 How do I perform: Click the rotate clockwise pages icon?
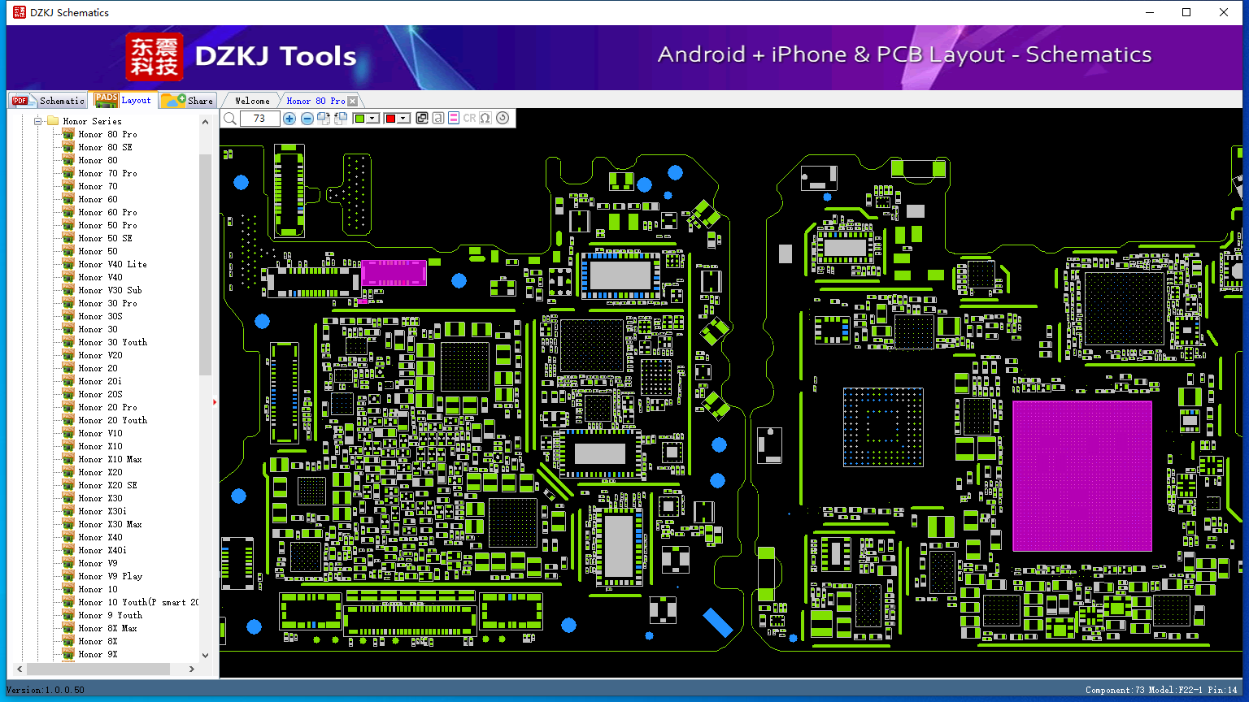click(324, 119)
